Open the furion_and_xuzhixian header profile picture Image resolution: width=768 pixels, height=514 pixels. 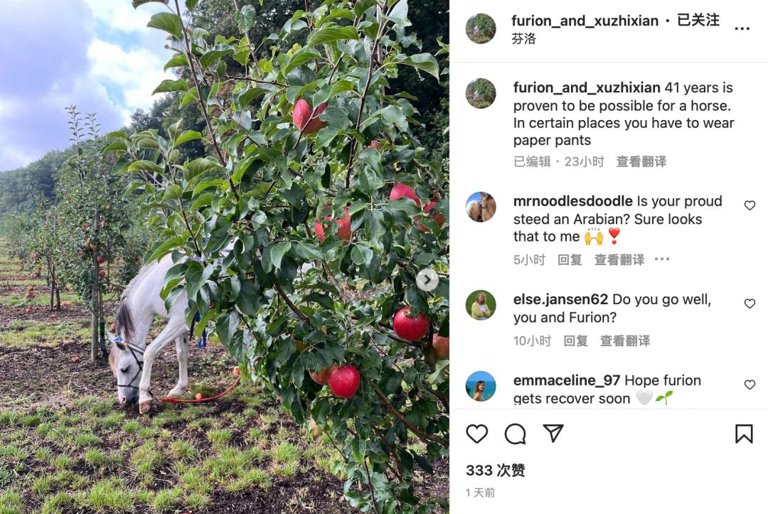tap(481, 28)
